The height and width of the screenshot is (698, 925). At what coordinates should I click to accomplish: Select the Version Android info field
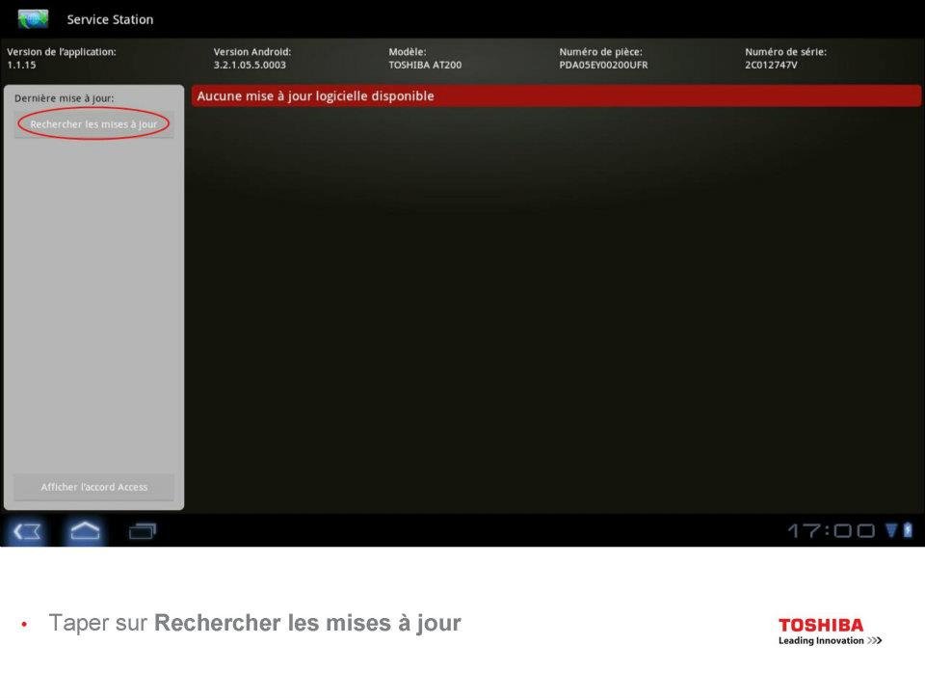point(252,58)
